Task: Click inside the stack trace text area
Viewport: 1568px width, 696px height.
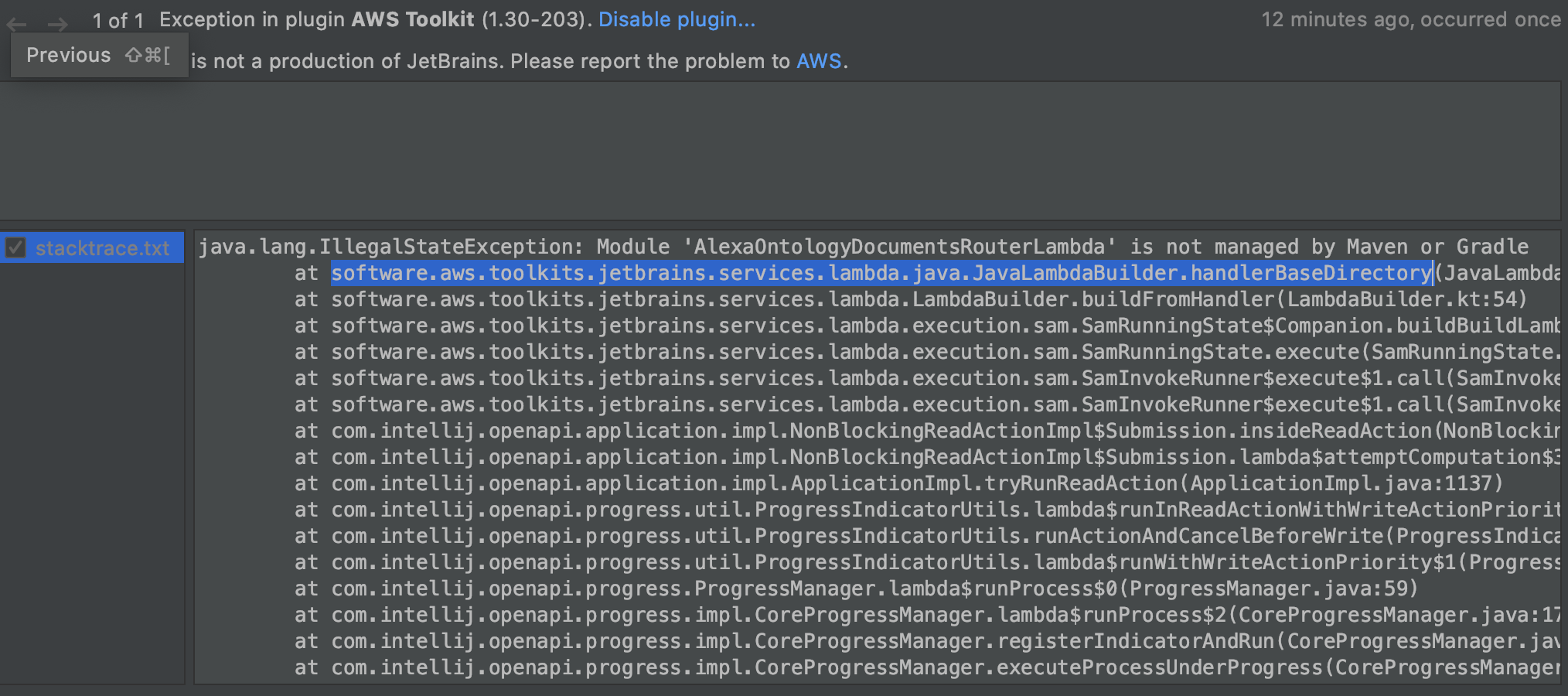Action: (x=850, y=464)
